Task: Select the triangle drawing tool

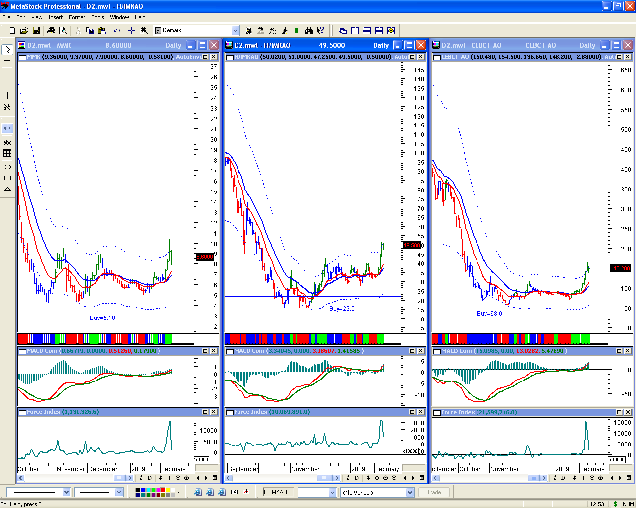Action: pyautogui.click(x=7, y=189)
